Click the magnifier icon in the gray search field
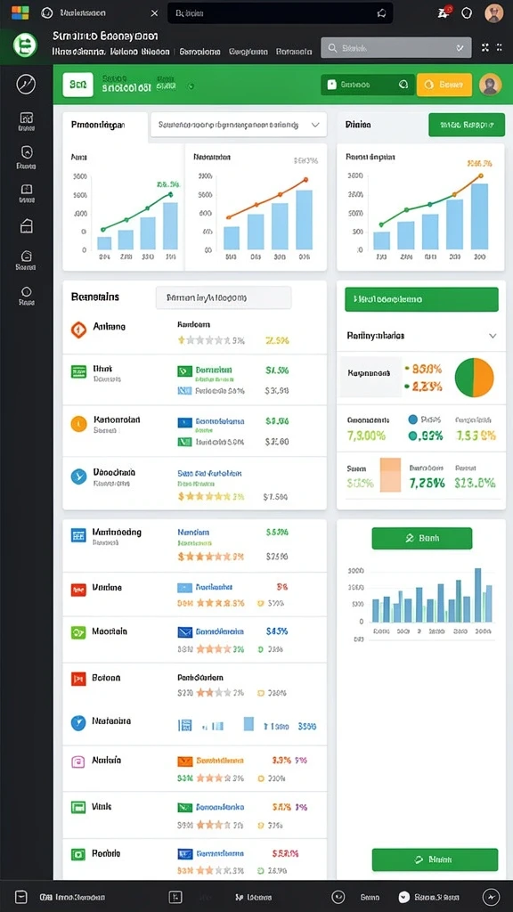513x912 pixels. [x=333, y=48]
